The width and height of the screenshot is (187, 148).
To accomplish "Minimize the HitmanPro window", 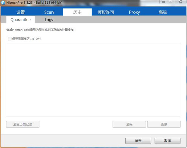I will pyautogui.click(x=163, y=2).
